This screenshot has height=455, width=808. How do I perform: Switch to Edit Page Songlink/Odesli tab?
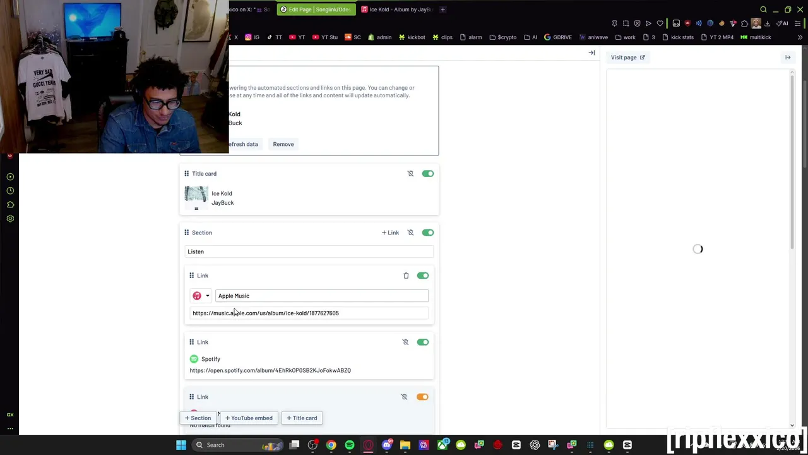tap(316, 9)
